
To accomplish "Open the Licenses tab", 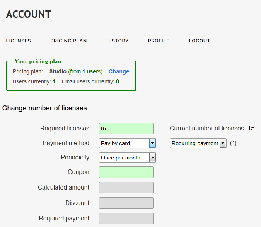I will pos(19,41).
